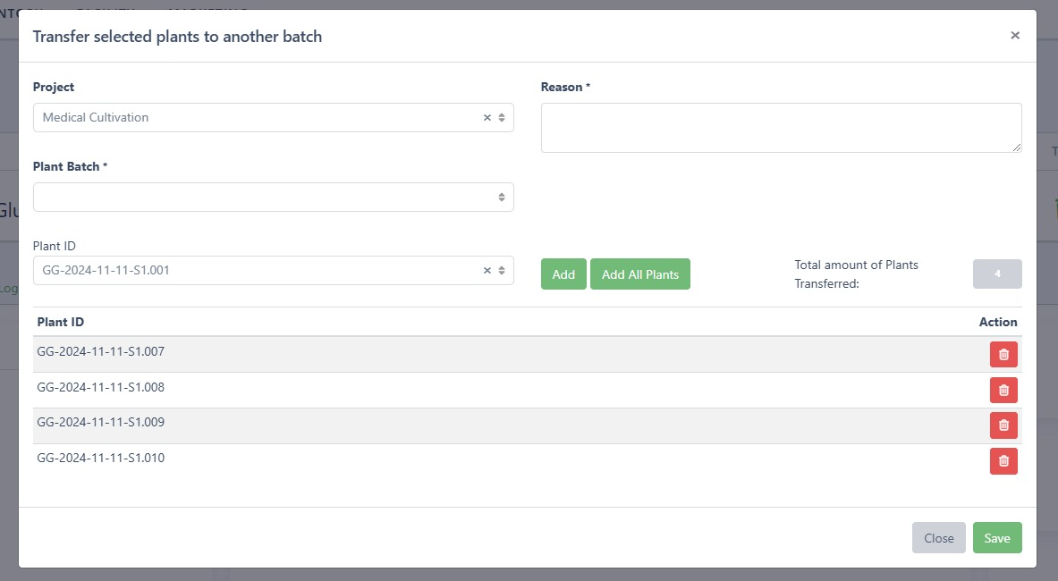This screenshot has height=581, width=1058.
Task: Click the gray Close button
Action: 939,538
